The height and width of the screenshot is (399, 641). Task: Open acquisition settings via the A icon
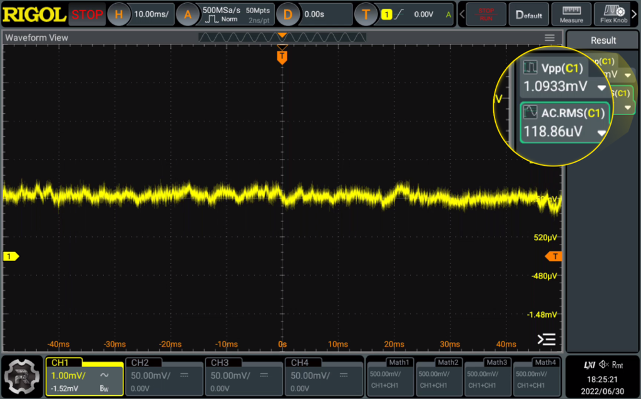(x=187, y=14)
